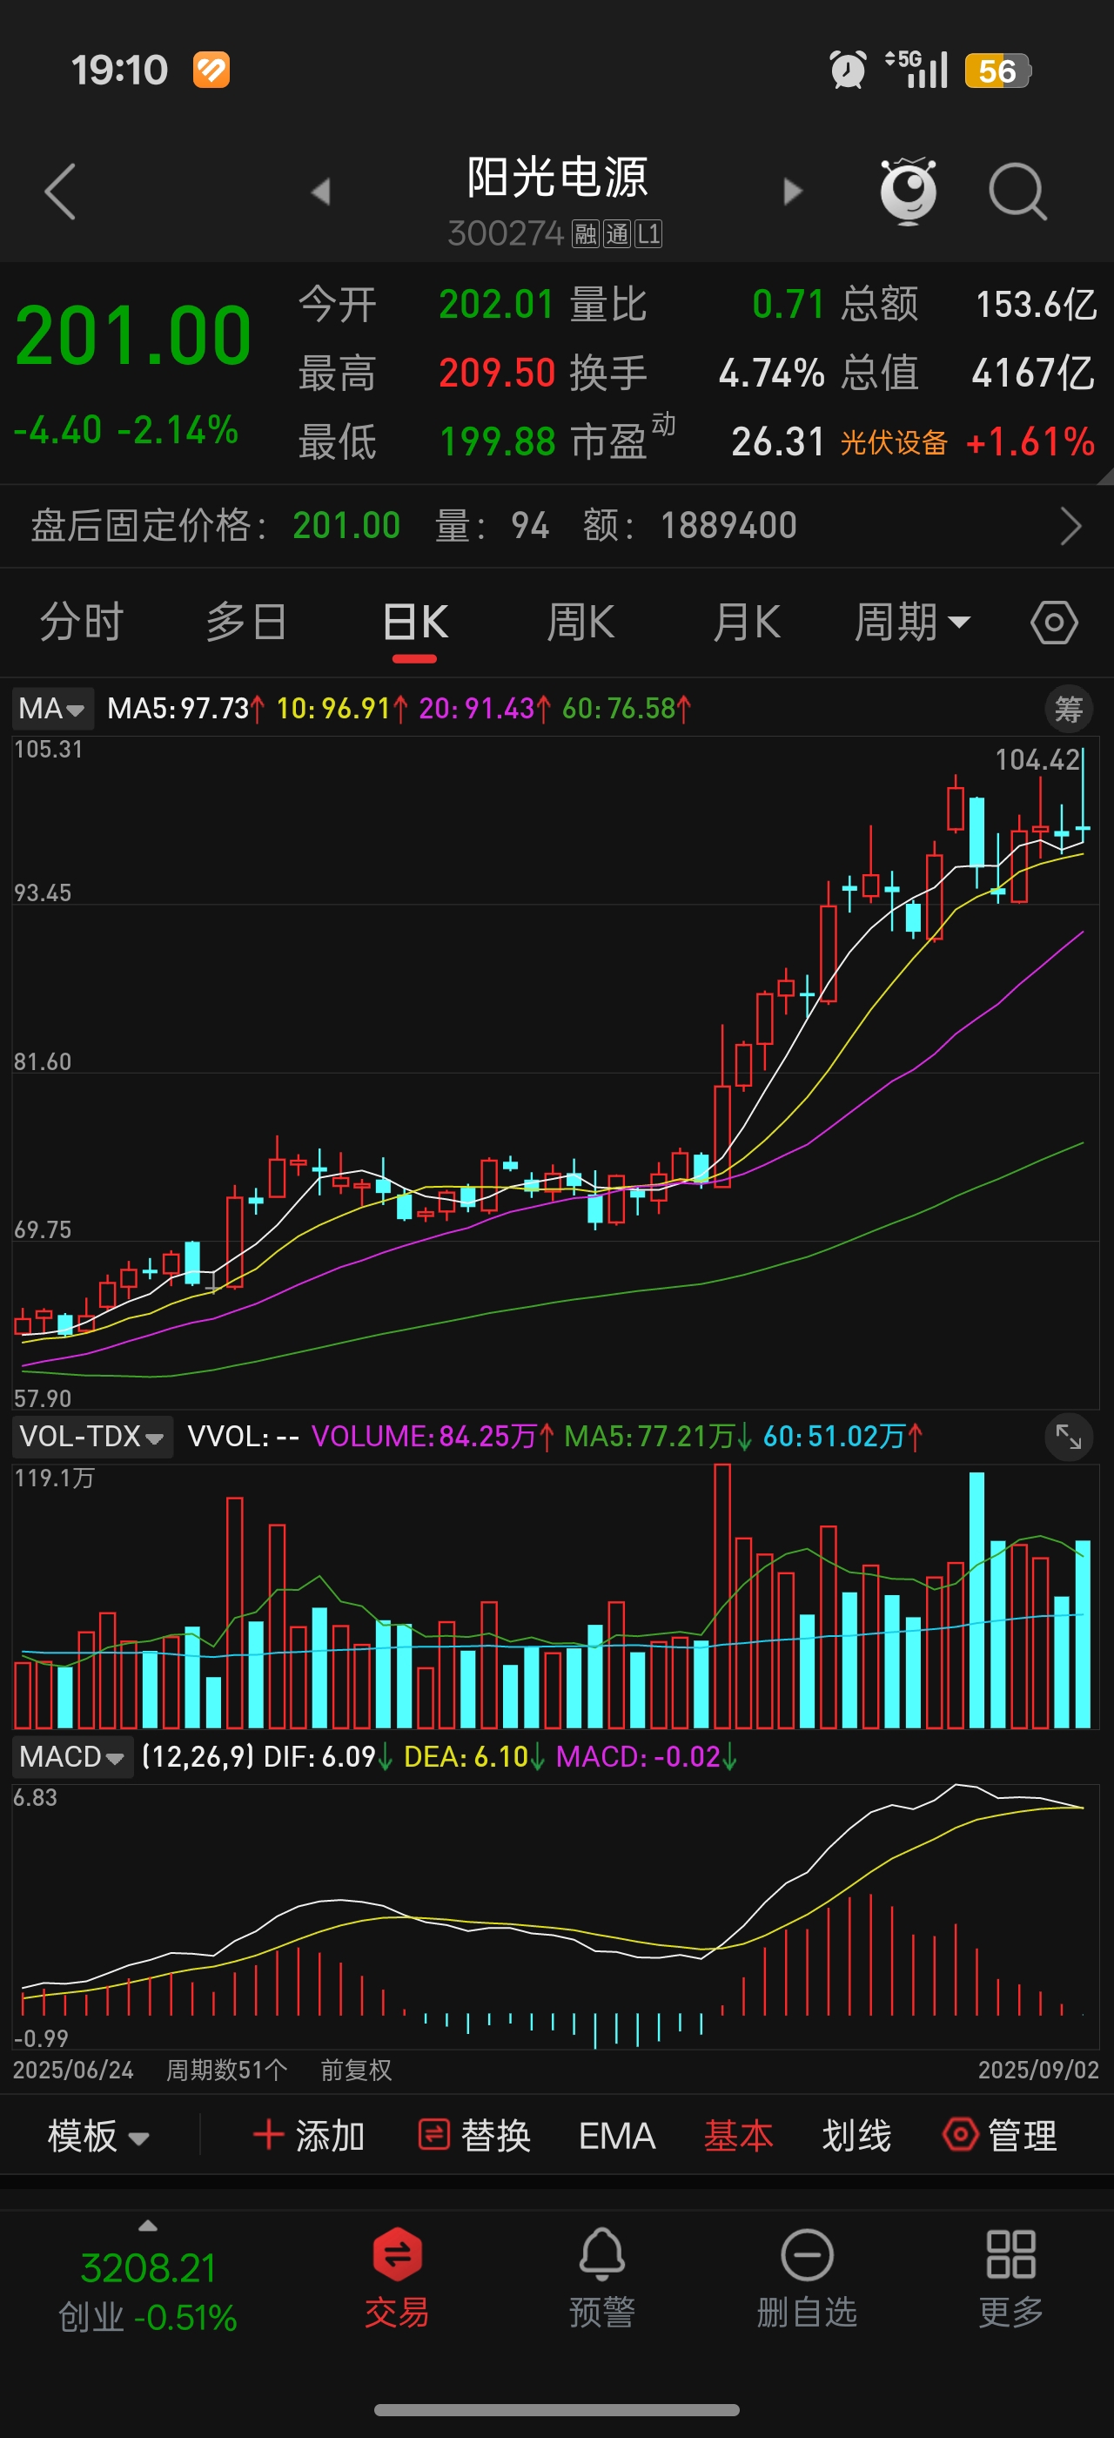Open chart settings hexagon icon
This screenshot has width=1114, height=2438.
(1053, 623)
